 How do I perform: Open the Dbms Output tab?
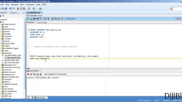tap(40, 97)
